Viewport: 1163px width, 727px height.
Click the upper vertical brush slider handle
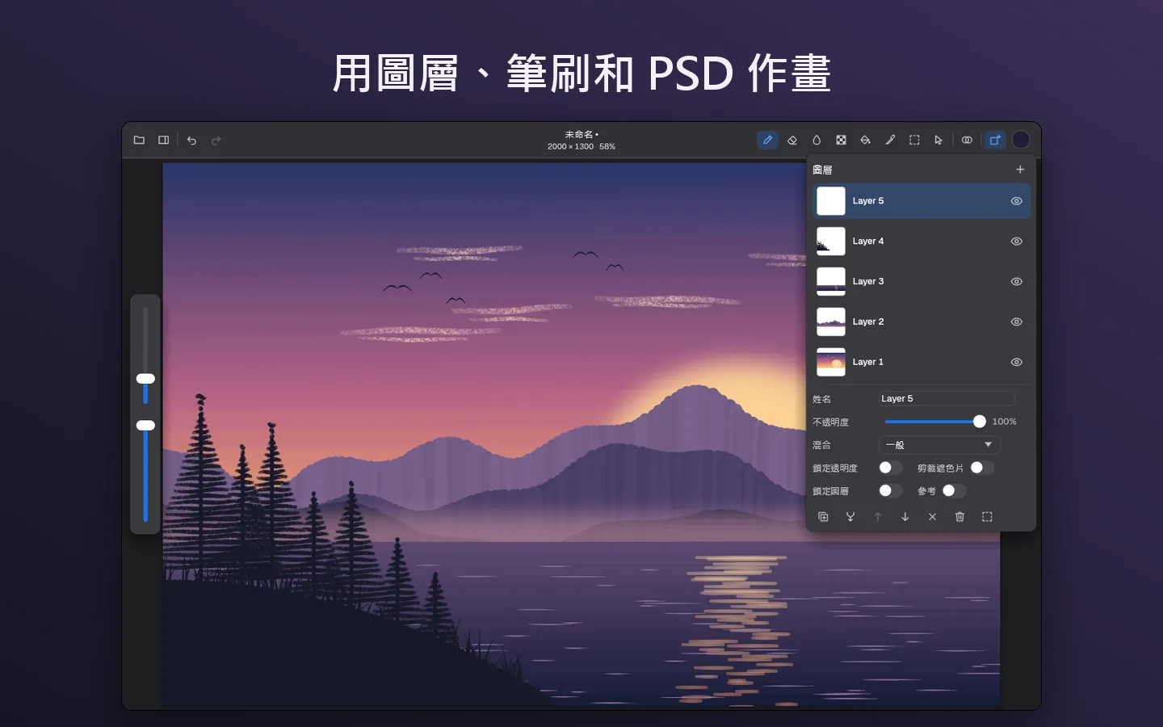click(x=145, y=379)
